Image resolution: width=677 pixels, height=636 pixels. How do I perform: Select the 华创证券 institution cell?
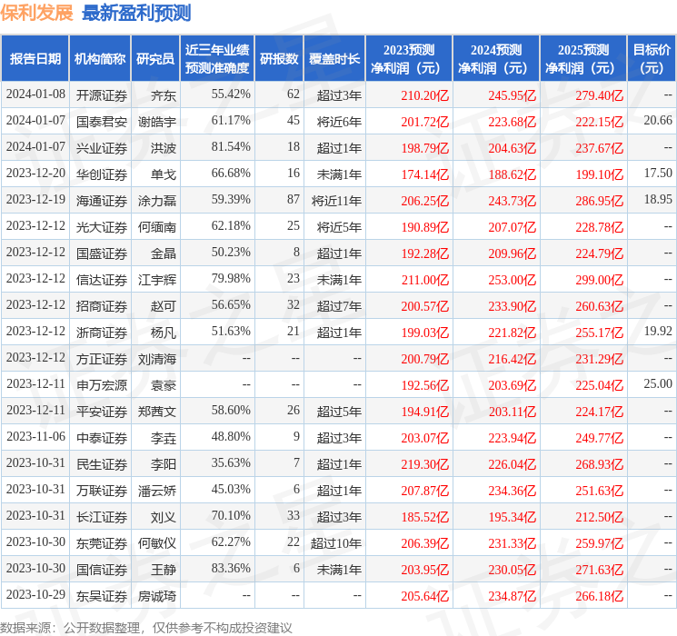pyautogui.click(x=102, y=174)
